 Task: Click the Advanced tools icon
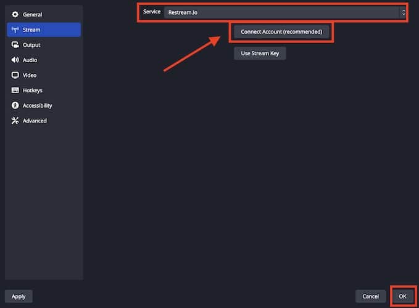pyautogui.click(x=15, y=121)
